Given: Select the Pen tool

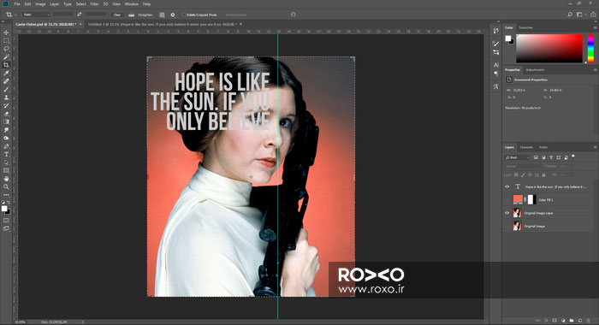Looking at the screenshot, I should 6,146.
